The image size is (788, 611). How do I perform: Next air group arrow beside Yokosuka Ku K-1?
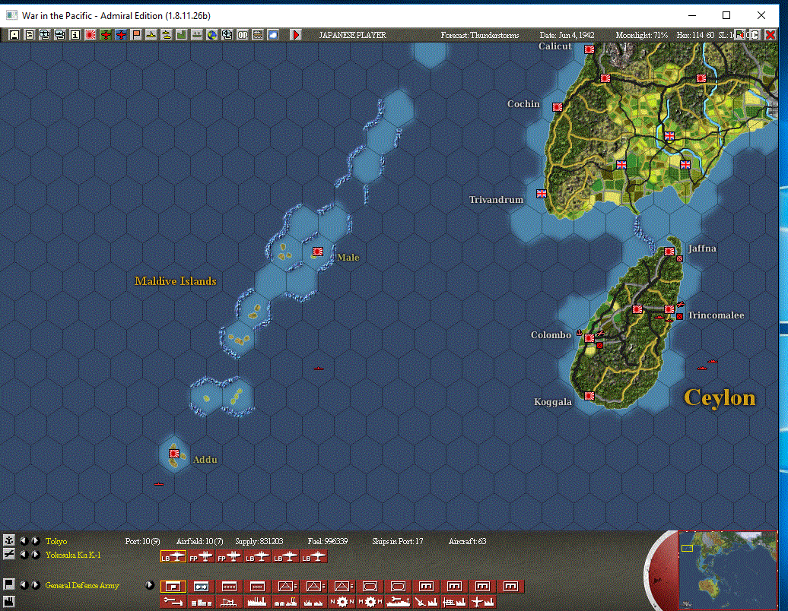tap(35, 555)
